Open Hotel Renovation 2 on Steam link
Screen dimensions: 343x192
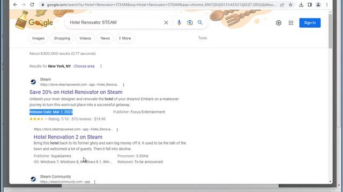coord(68,137)
